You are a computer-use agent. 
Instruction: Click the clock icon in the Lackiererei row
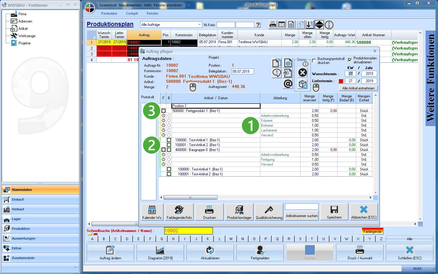pyautogui.click(x=163, y=130)
